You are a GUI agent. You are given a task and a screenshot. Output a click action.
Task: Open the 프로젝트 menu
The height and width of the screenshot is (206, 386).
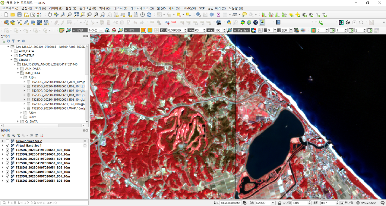[x=10, y=8]
